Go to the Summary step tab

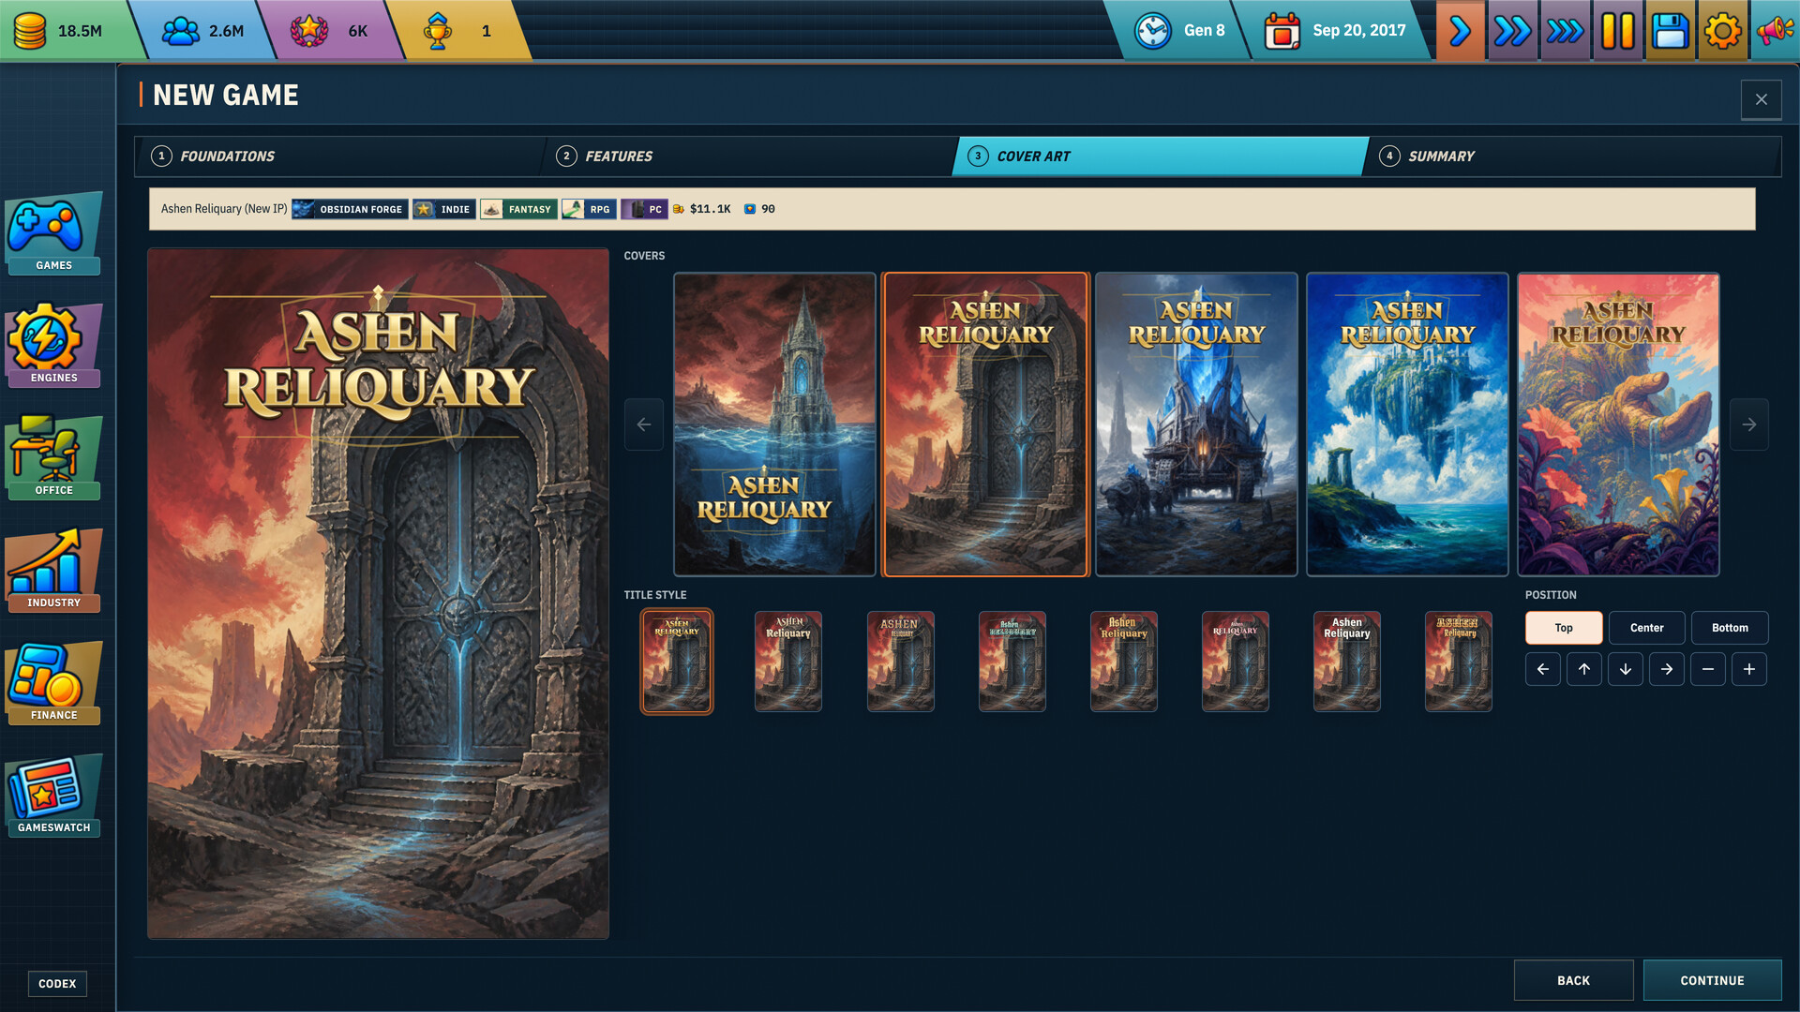[x=1573, y=156]
